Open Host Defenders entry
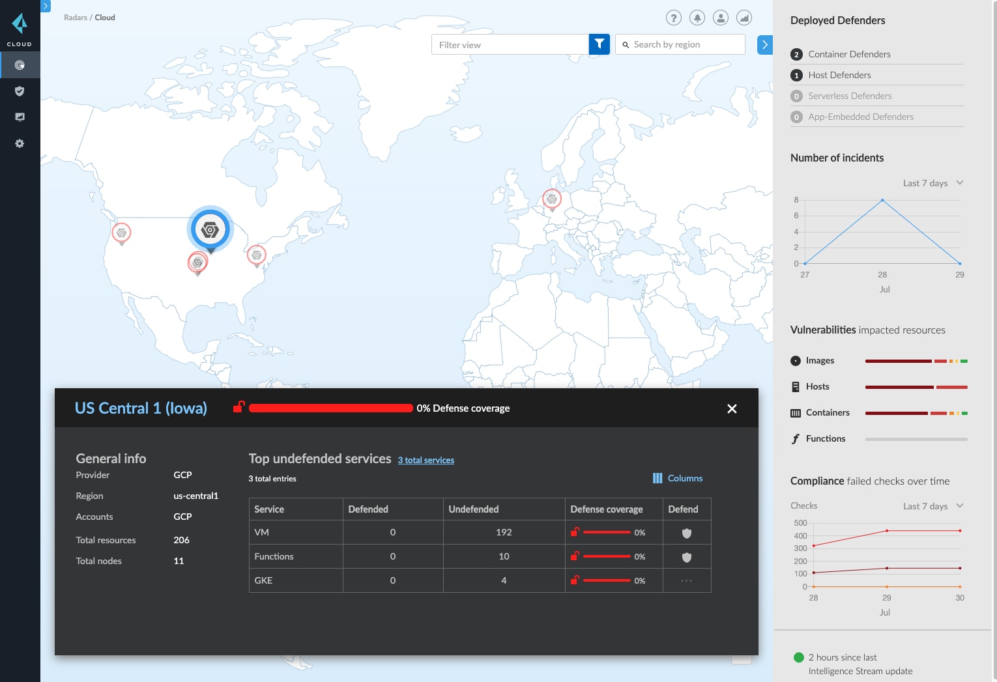This screenshot has height=682, width=997. 876,75
